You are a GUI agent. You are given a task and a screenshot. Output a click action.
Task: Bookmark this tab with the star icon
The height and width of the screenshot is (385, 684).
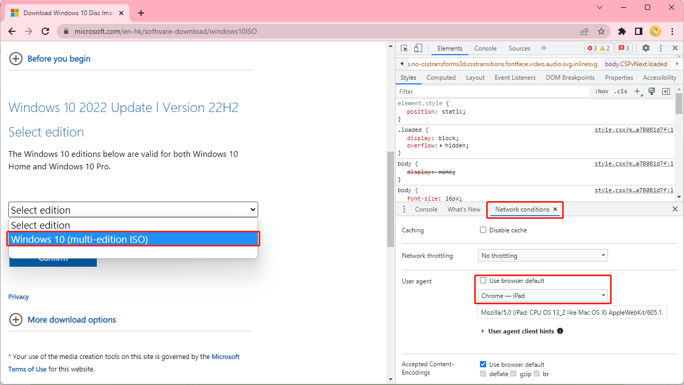click(601, 31)
